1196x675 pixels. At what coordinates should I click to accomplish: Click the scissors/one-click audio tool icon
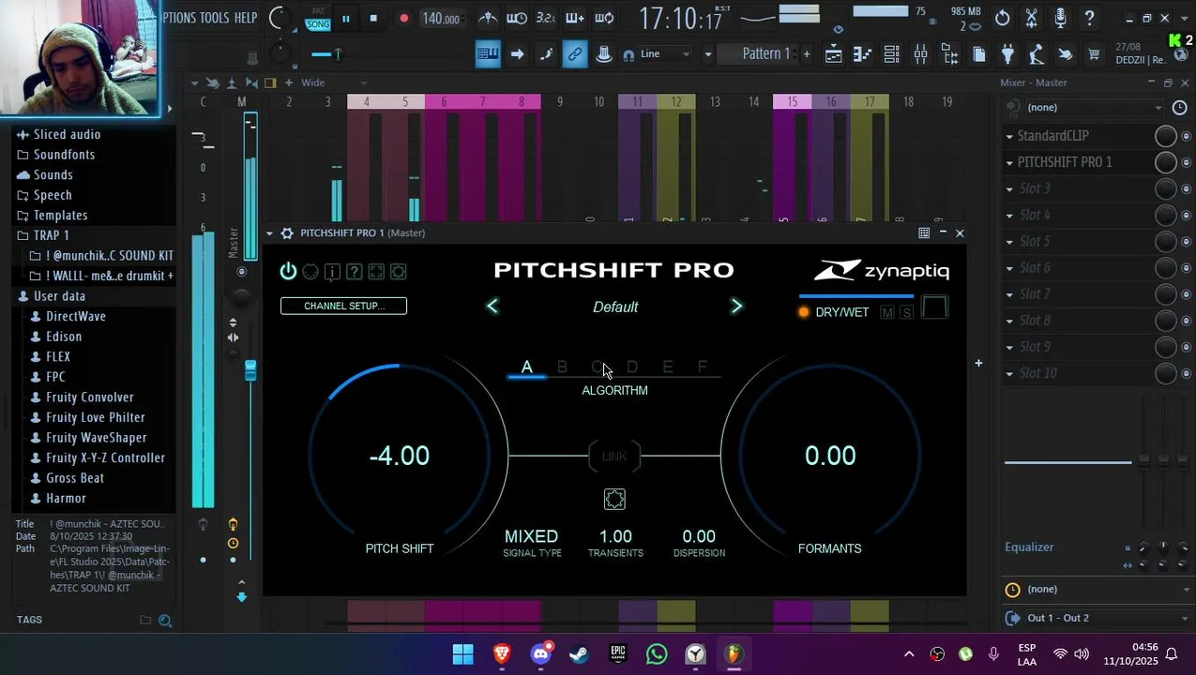tap(1031, 18)
